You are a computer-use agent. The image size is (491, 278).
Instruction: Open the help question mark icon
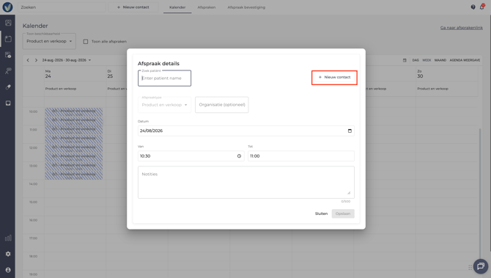click(473, 7)
